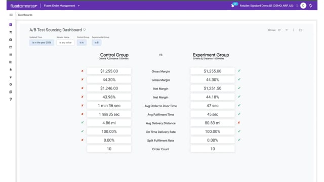This screenshot has height=182, width=324.
Task: Click the green check beside Control 100.00%
Action: tap(82, 131)
